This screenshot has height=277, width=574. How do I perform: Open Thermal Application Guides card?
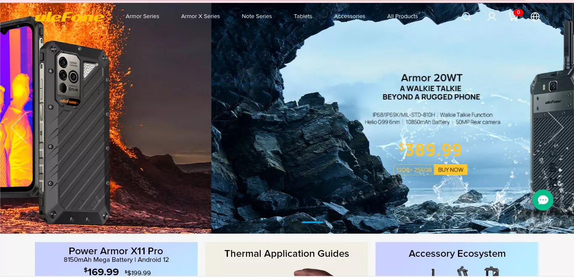(287, 259)
